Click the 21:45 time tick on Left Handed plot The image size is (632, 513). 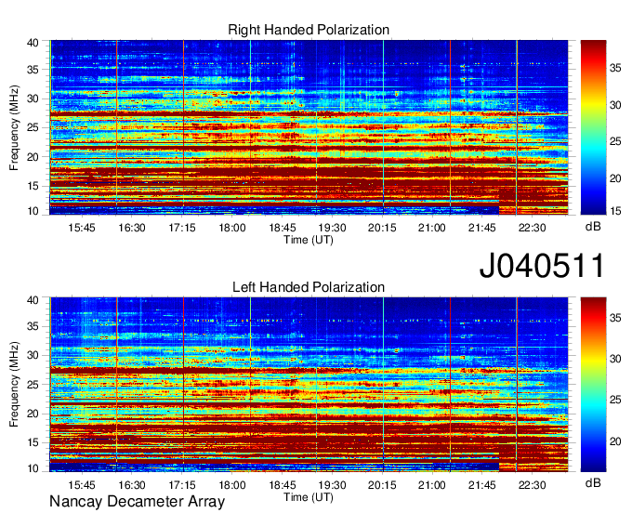tap(482, 485)
